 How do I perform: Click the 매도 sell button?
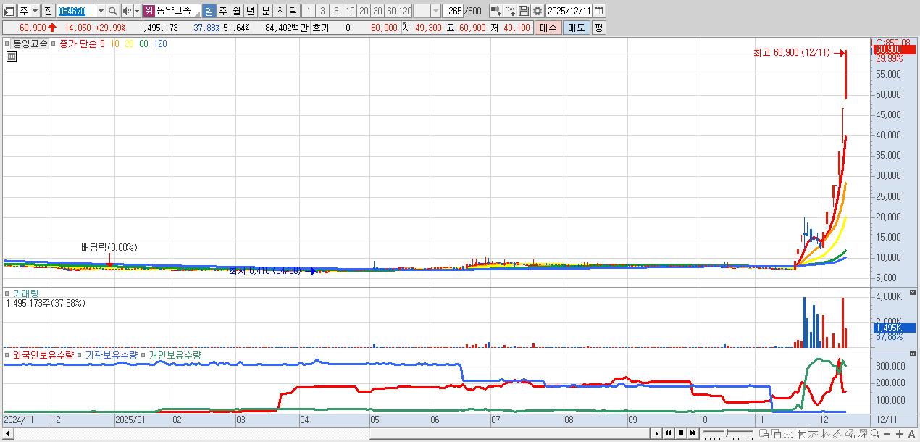pos(577,28)
